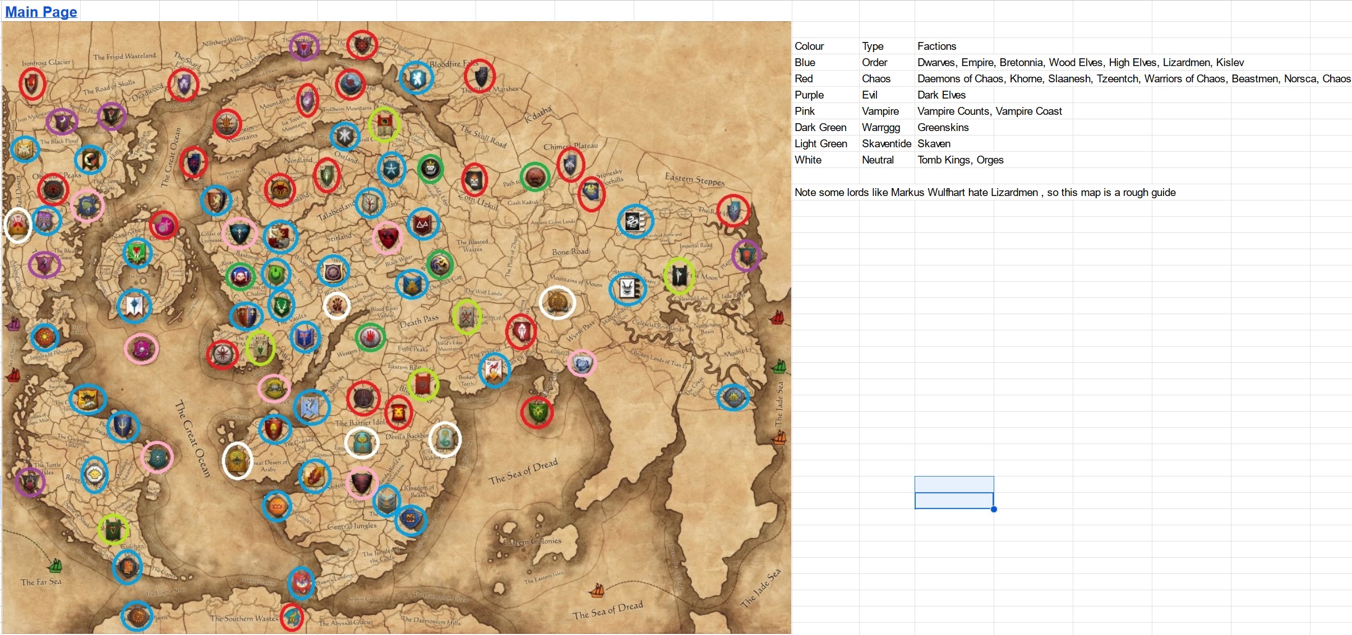Image resolution: width=1352 pixels, height=635 pixels.
Task: Click blue-circled white stag antlers shield icon
Action: tap(281, 305)
